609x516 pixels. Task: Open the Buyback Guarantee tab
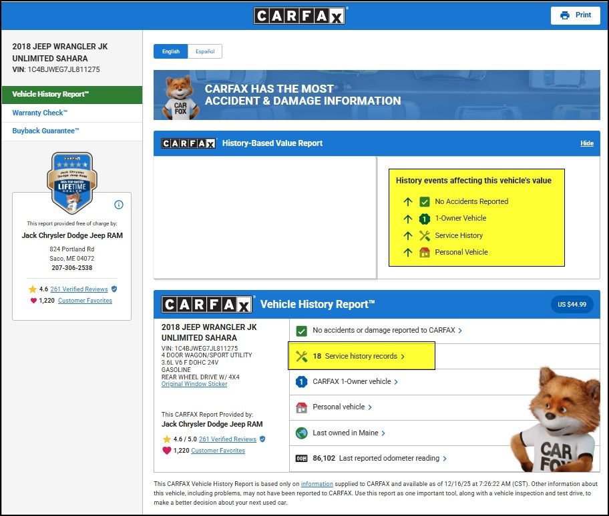(x=45, y=131)
